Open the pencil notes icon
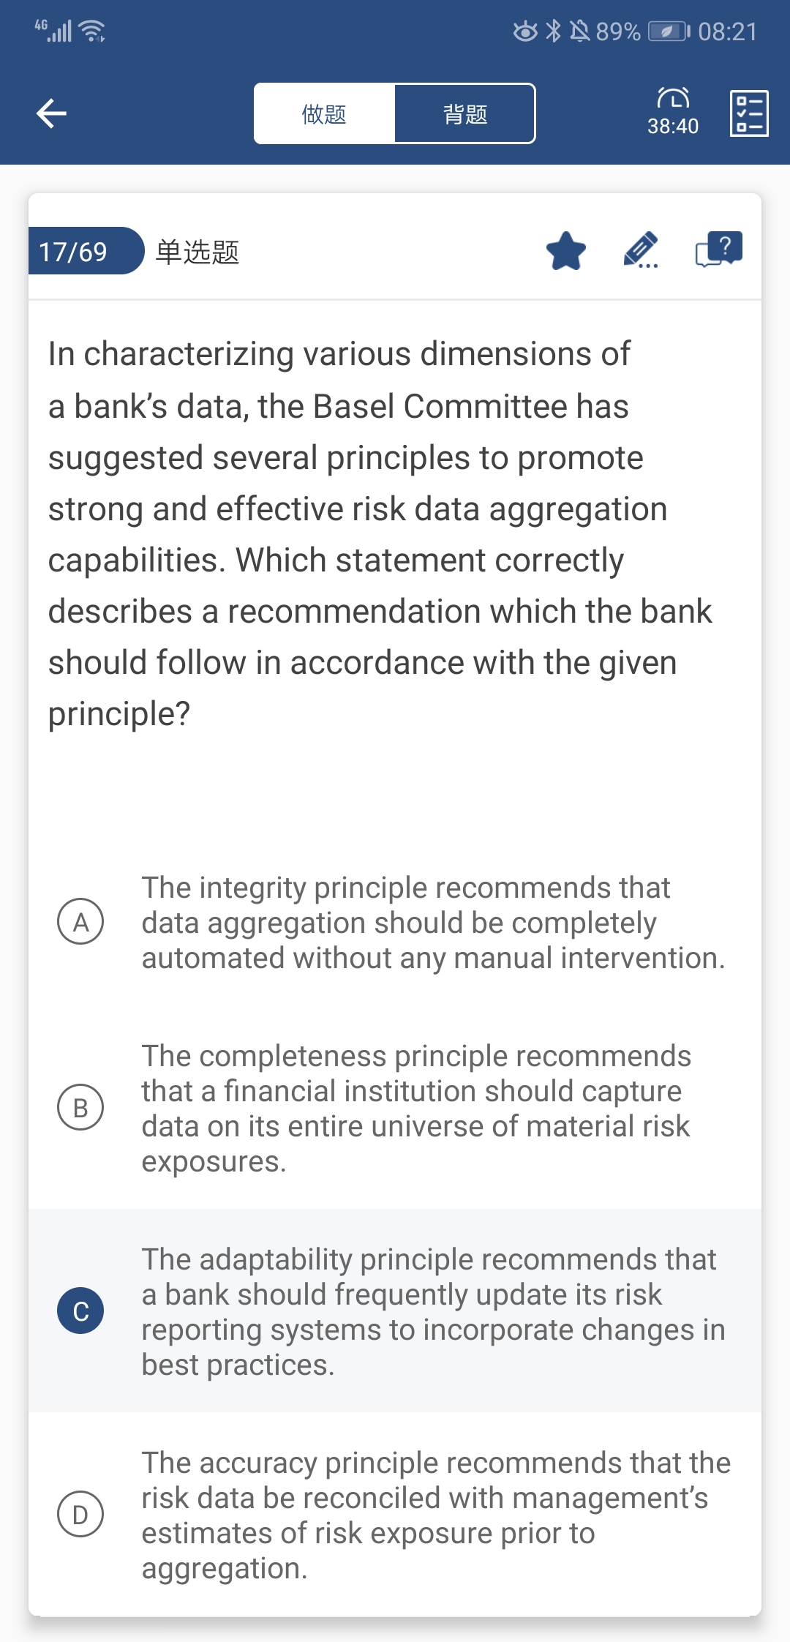790x1642 pixels. tap(641, 250)
